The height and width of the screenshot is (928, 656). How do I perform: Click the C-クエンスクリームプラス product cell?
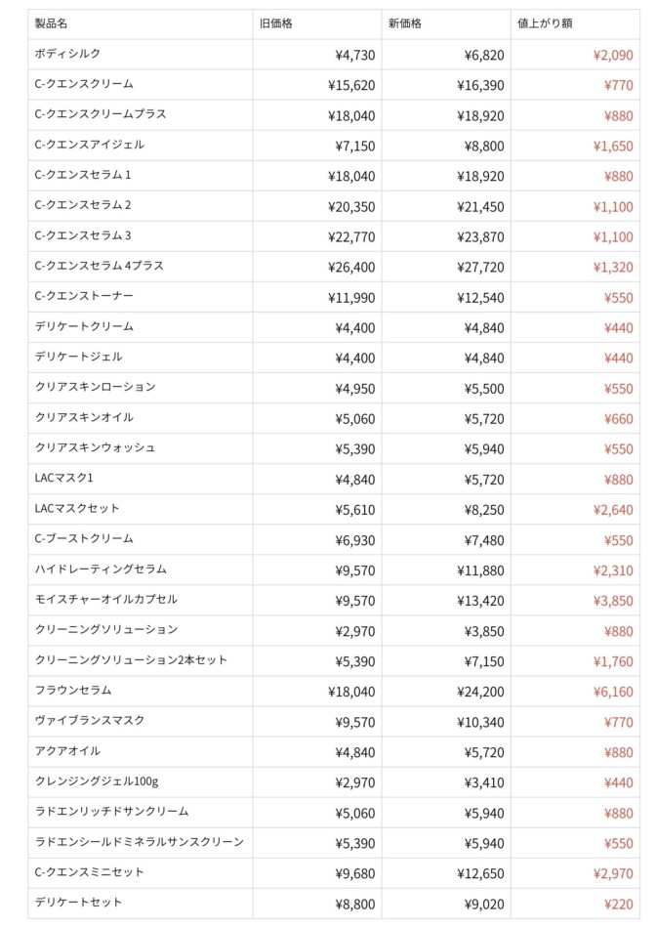pos(100,114)
